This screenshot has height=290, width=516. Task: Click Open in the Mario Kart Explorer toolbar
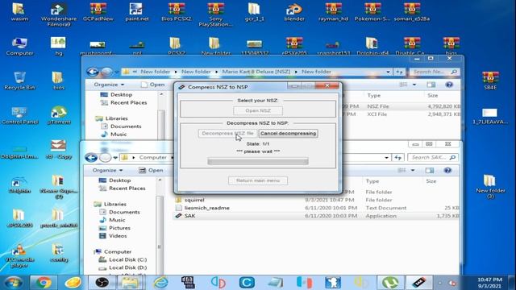coord(152,85)
